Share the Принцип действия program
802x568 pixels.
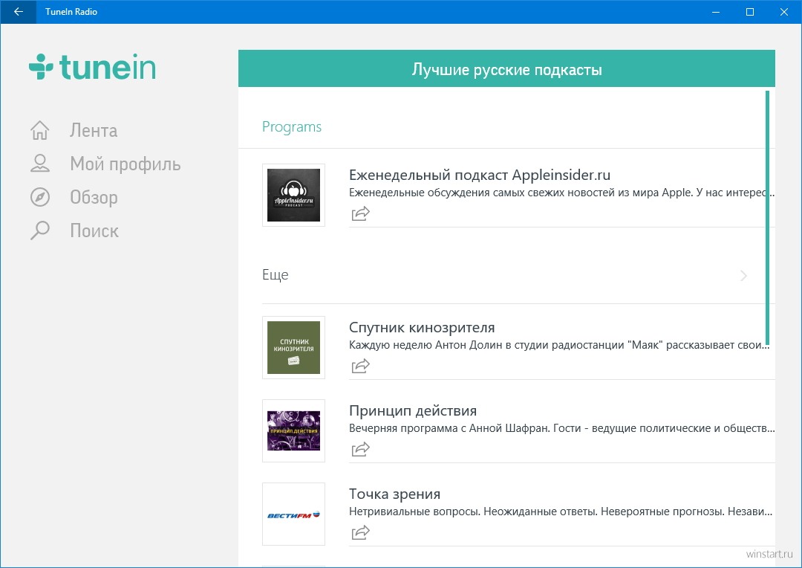tap(360, 449)
